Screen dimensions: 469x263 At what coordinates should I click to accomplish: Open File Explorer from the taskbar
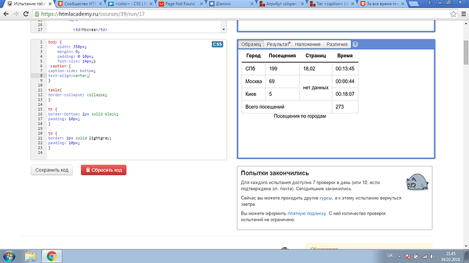pyautogui.click(x=31, y=256)
